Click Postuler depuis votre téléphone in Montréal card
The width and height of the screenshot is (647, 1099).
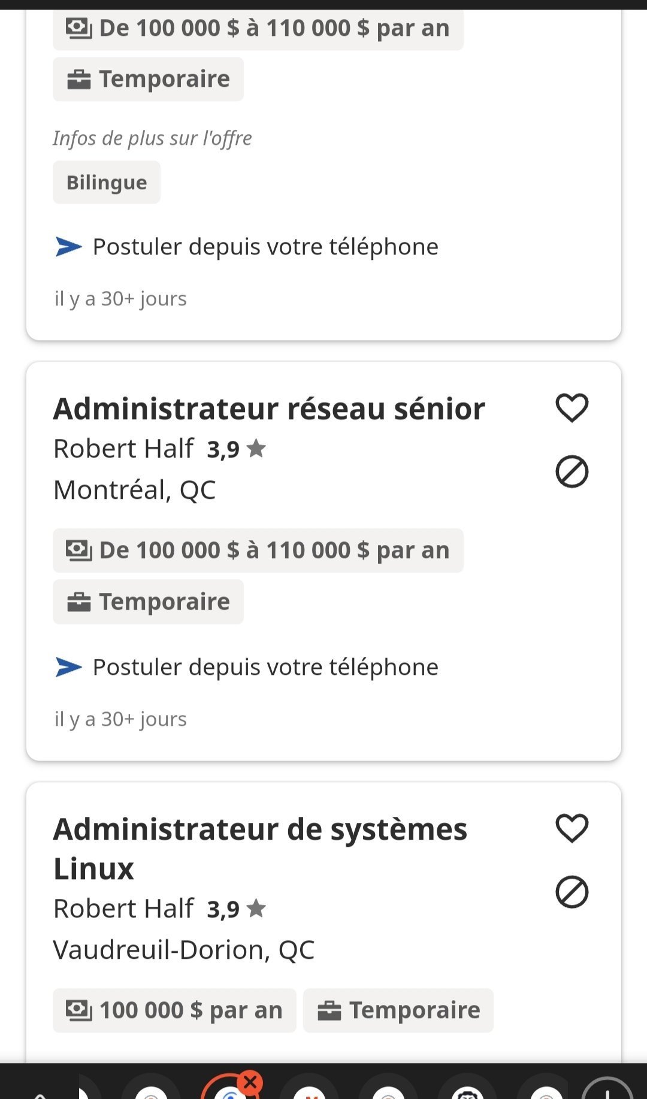(265, 667)
